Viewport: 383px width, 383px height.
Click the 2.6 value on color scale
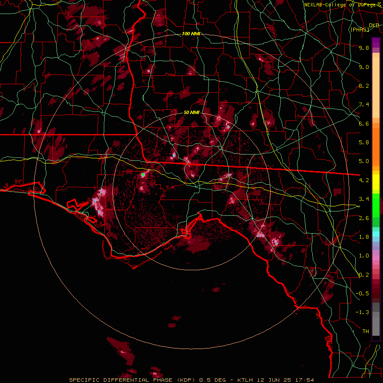tap(364, 218)
